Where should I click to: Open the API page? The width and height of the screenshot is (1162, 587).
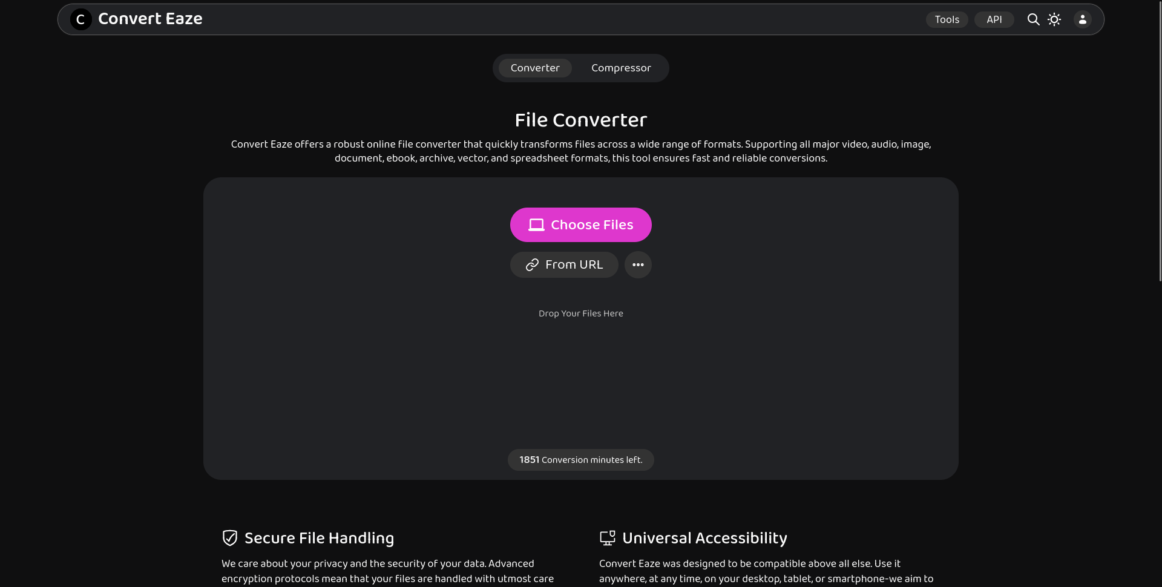point(994,19)
